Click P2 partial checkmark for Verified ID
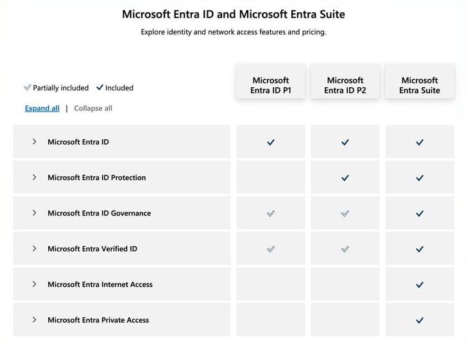The image size is (466, 345). click(345, 249)
